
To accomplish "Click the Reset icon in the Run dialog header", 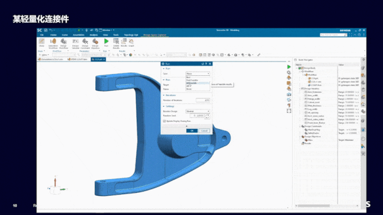I will click(202, 64).
